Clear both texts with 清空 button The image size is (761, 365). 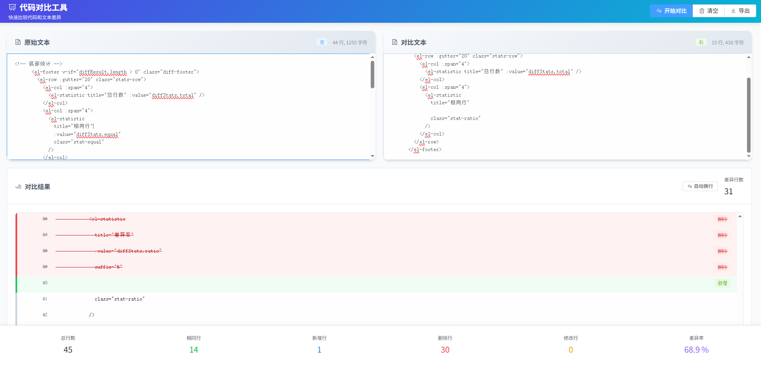(709, 11)
